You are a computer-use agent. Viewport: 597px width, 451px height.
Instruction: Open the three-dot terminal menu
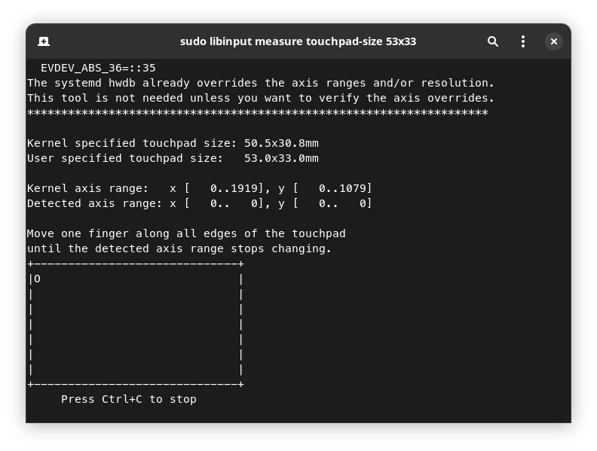point(523,41)
